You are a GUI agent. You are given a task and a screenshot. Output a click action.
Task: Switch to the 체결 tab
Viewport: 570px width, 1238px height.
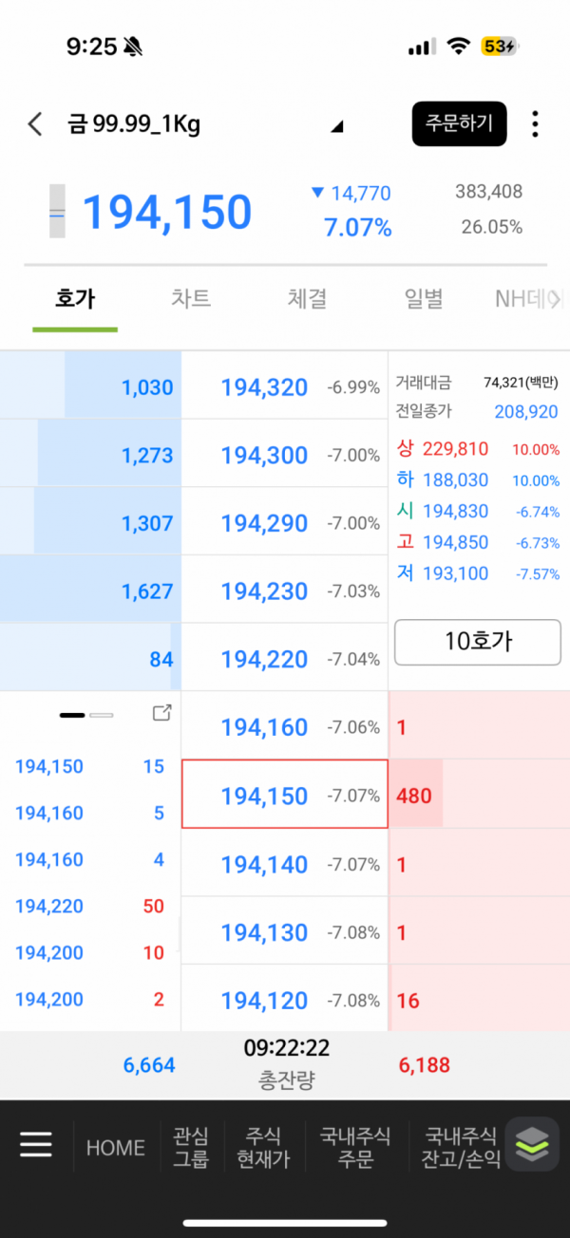[x=307, y=299]
